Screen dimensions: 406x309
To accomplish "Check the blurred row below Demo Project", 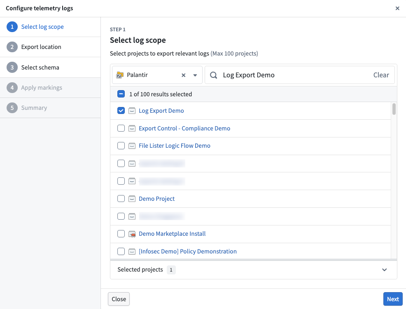I will pyautogui.click(x=121, y=216).
